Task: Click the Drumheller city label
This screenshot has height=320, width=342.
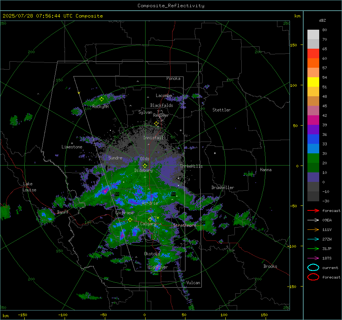Action: pos(223,188)
